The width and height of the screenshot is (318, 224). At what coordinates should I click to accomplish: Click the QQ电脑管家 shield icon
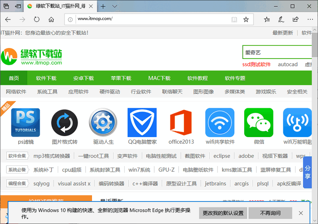142,123
